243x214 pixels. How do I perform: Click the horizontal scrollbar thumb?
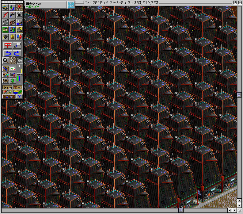pos(181,210)
